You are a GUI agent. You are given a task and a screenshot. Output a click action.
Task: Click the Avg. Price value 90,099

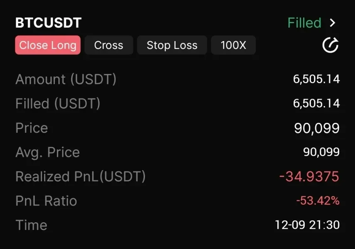[321, 152]
